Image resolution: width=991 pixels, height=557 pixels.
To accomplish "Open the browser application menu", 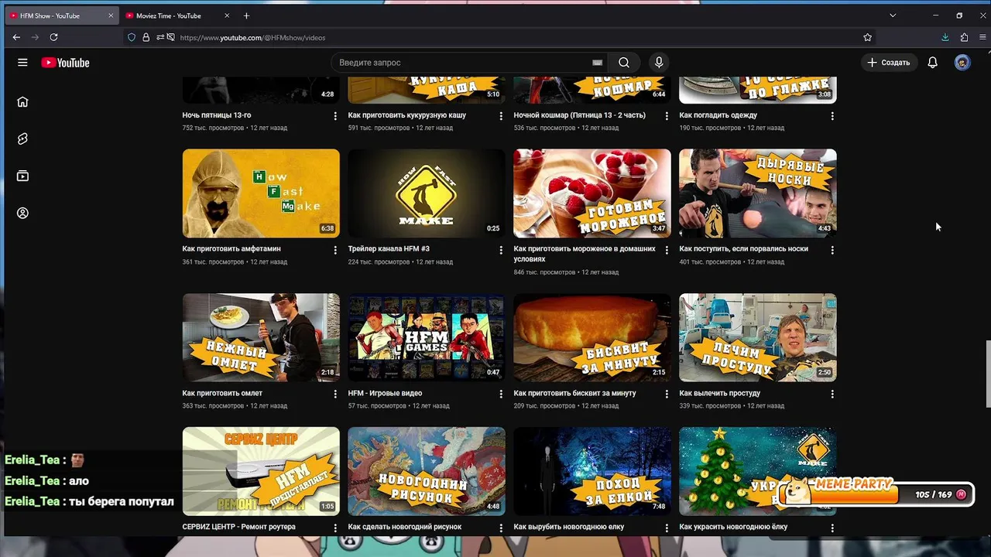I will click(x=982, y=37).
